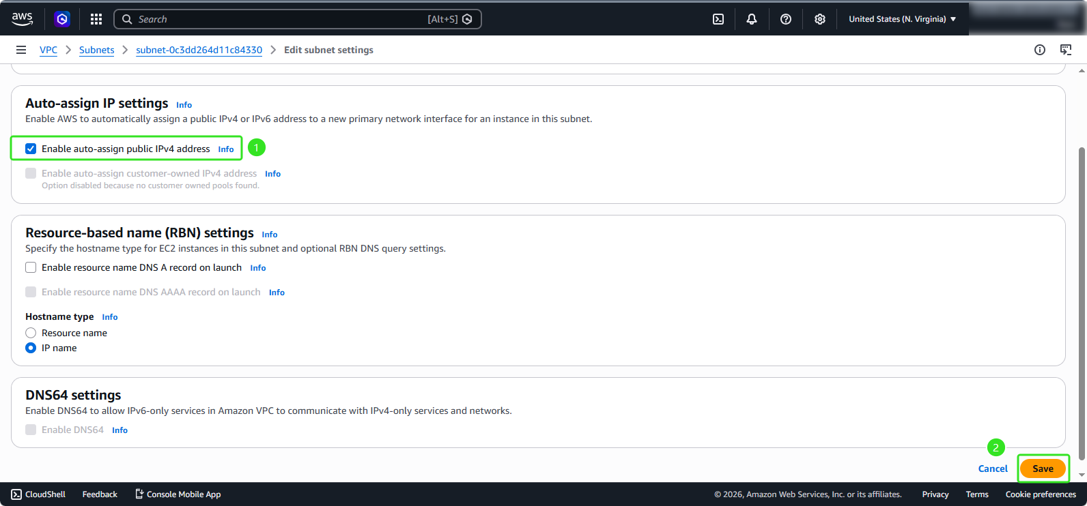The height and width of the screenshot is (506, 1087).
Task: Open the notifications bell
Action: (752, 19)
